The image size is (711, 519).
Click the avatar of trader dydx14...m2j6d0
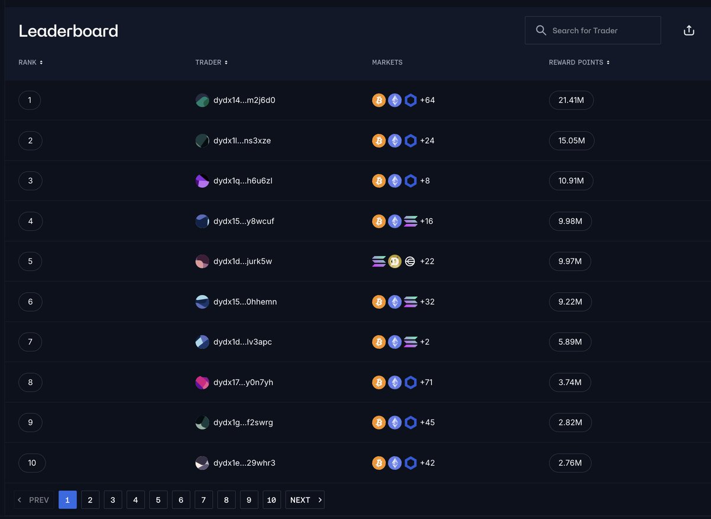pyautogui.click(x=202, y=100)
